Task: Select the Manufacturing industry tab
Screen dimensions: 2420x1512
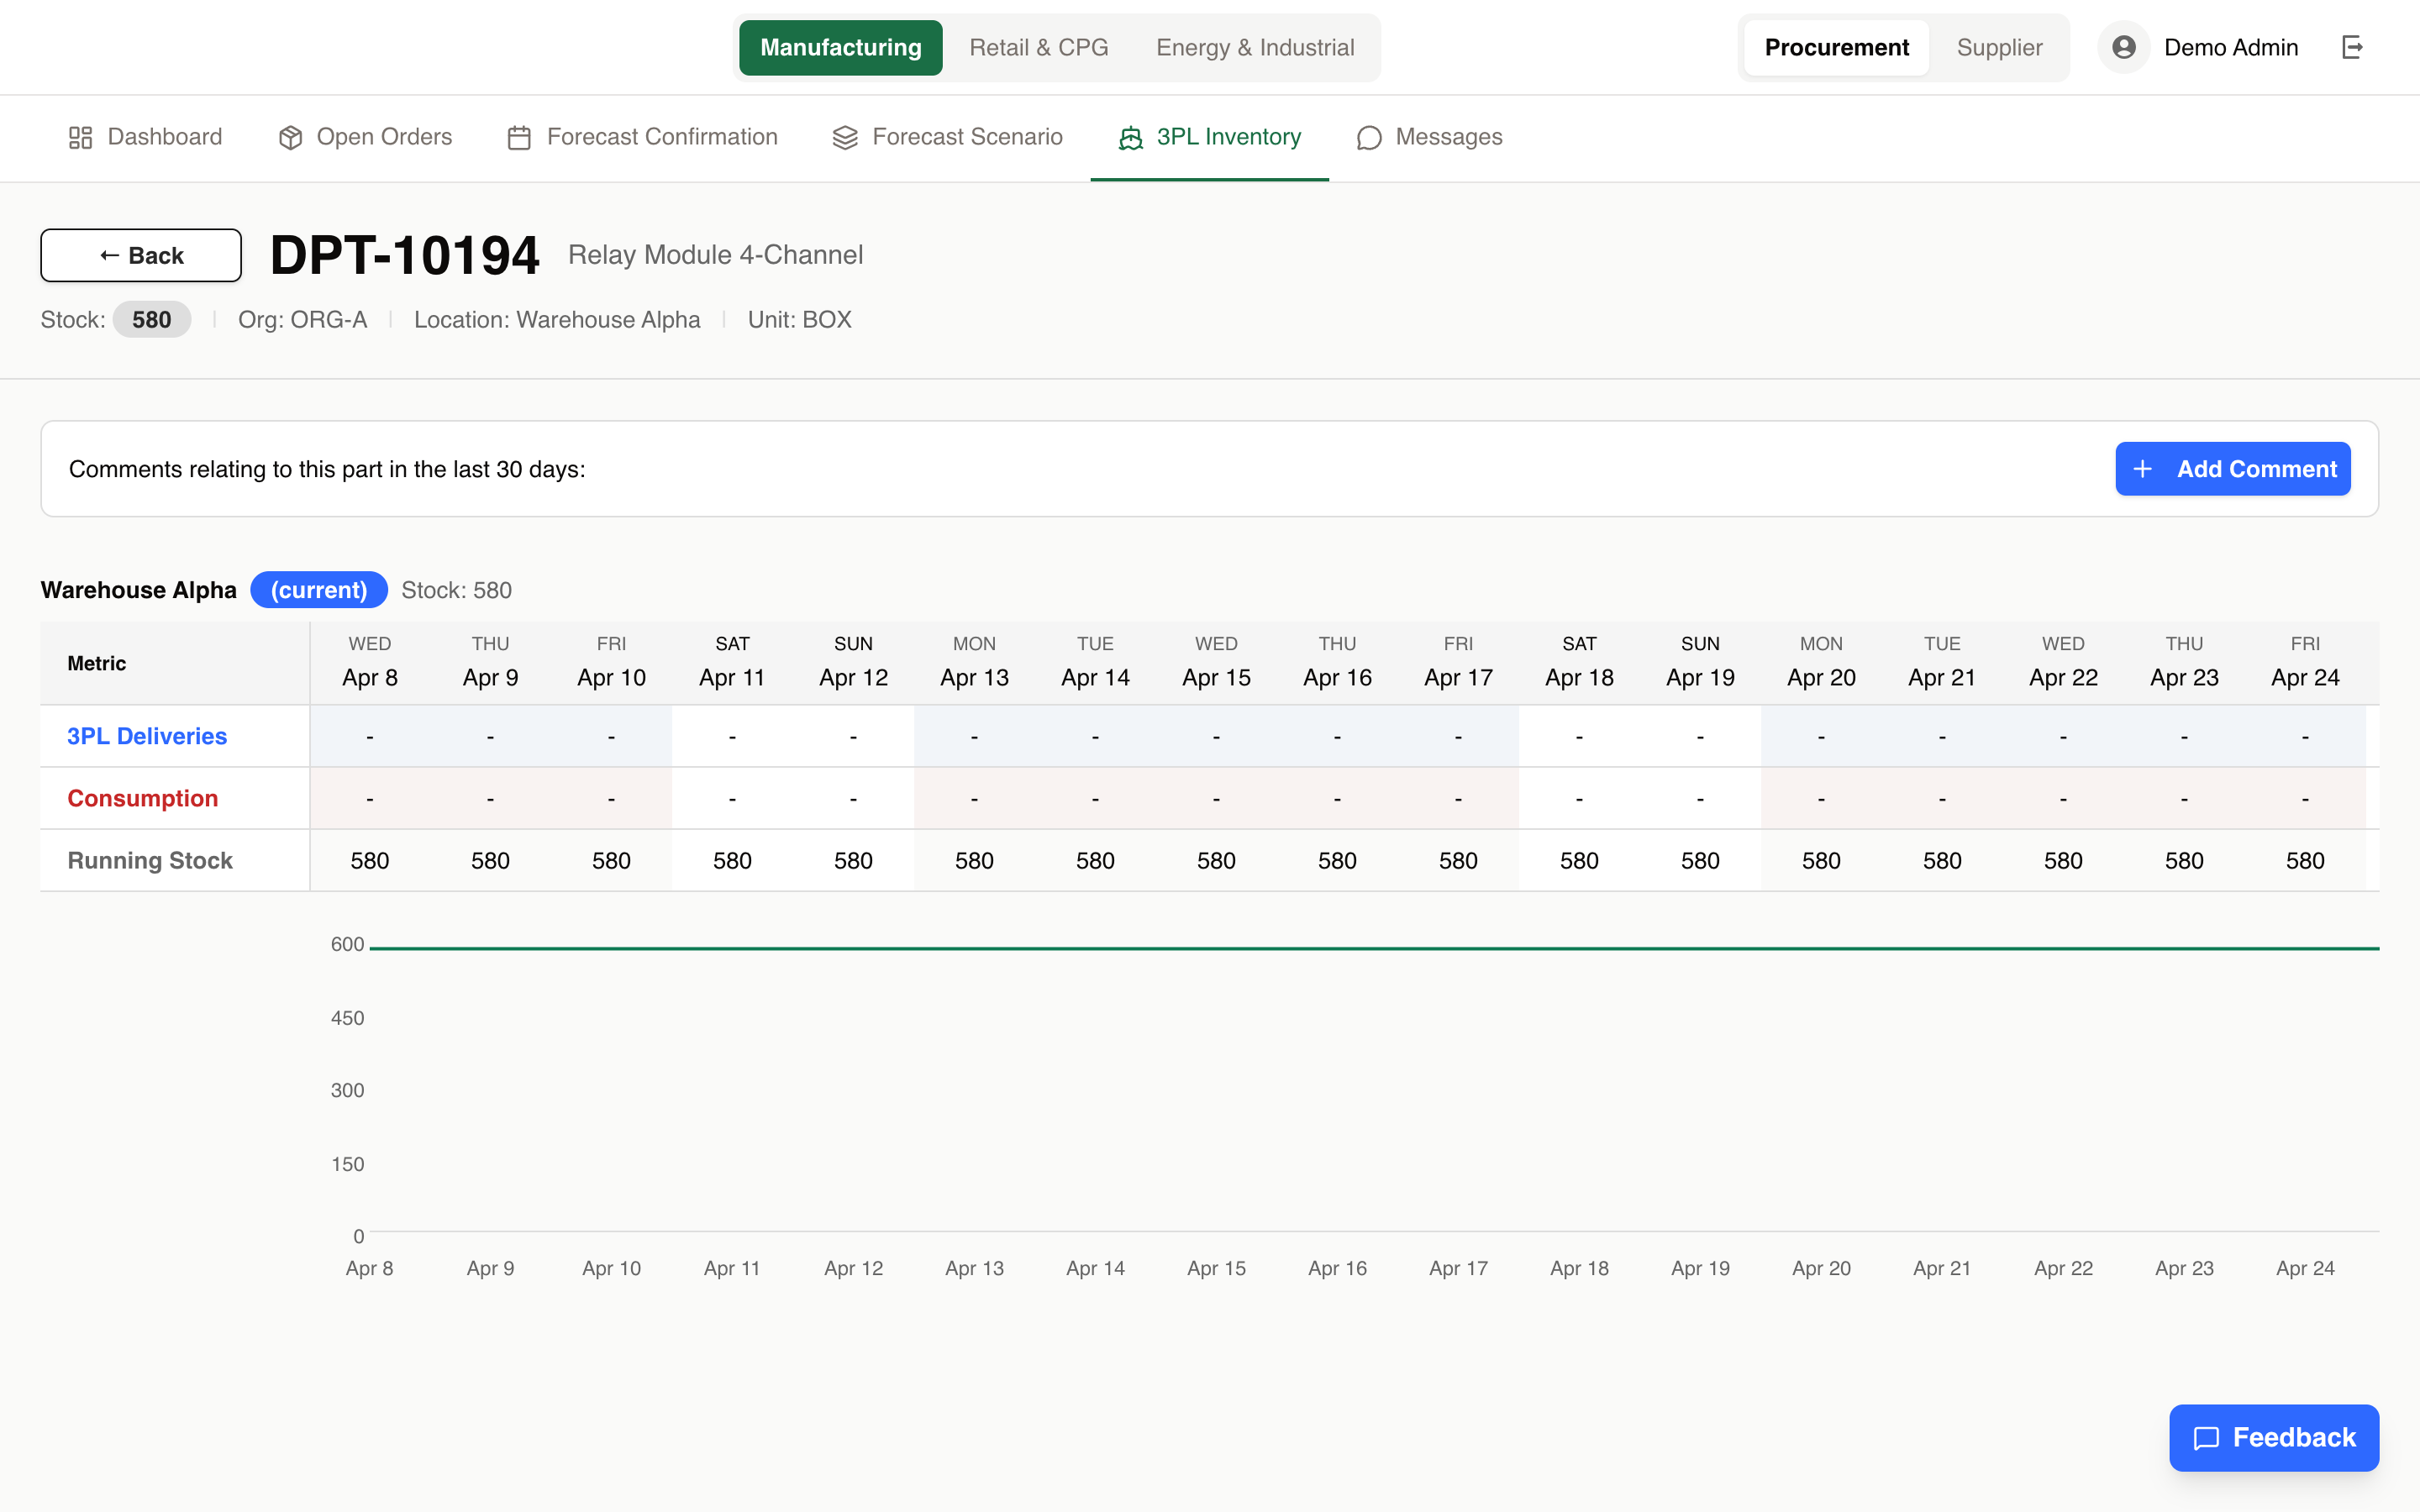Action: pyautogui.click(x=840, y=47)
